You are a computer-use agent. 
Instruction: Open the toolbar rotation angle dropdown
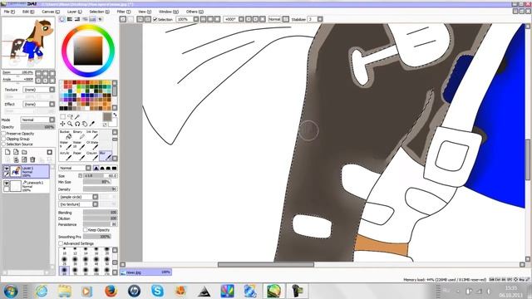click(234, 19)
